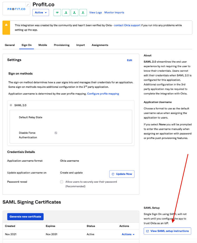The image size is (197, 243).
Task: Switch to the General tab
Action: [10, 45]
